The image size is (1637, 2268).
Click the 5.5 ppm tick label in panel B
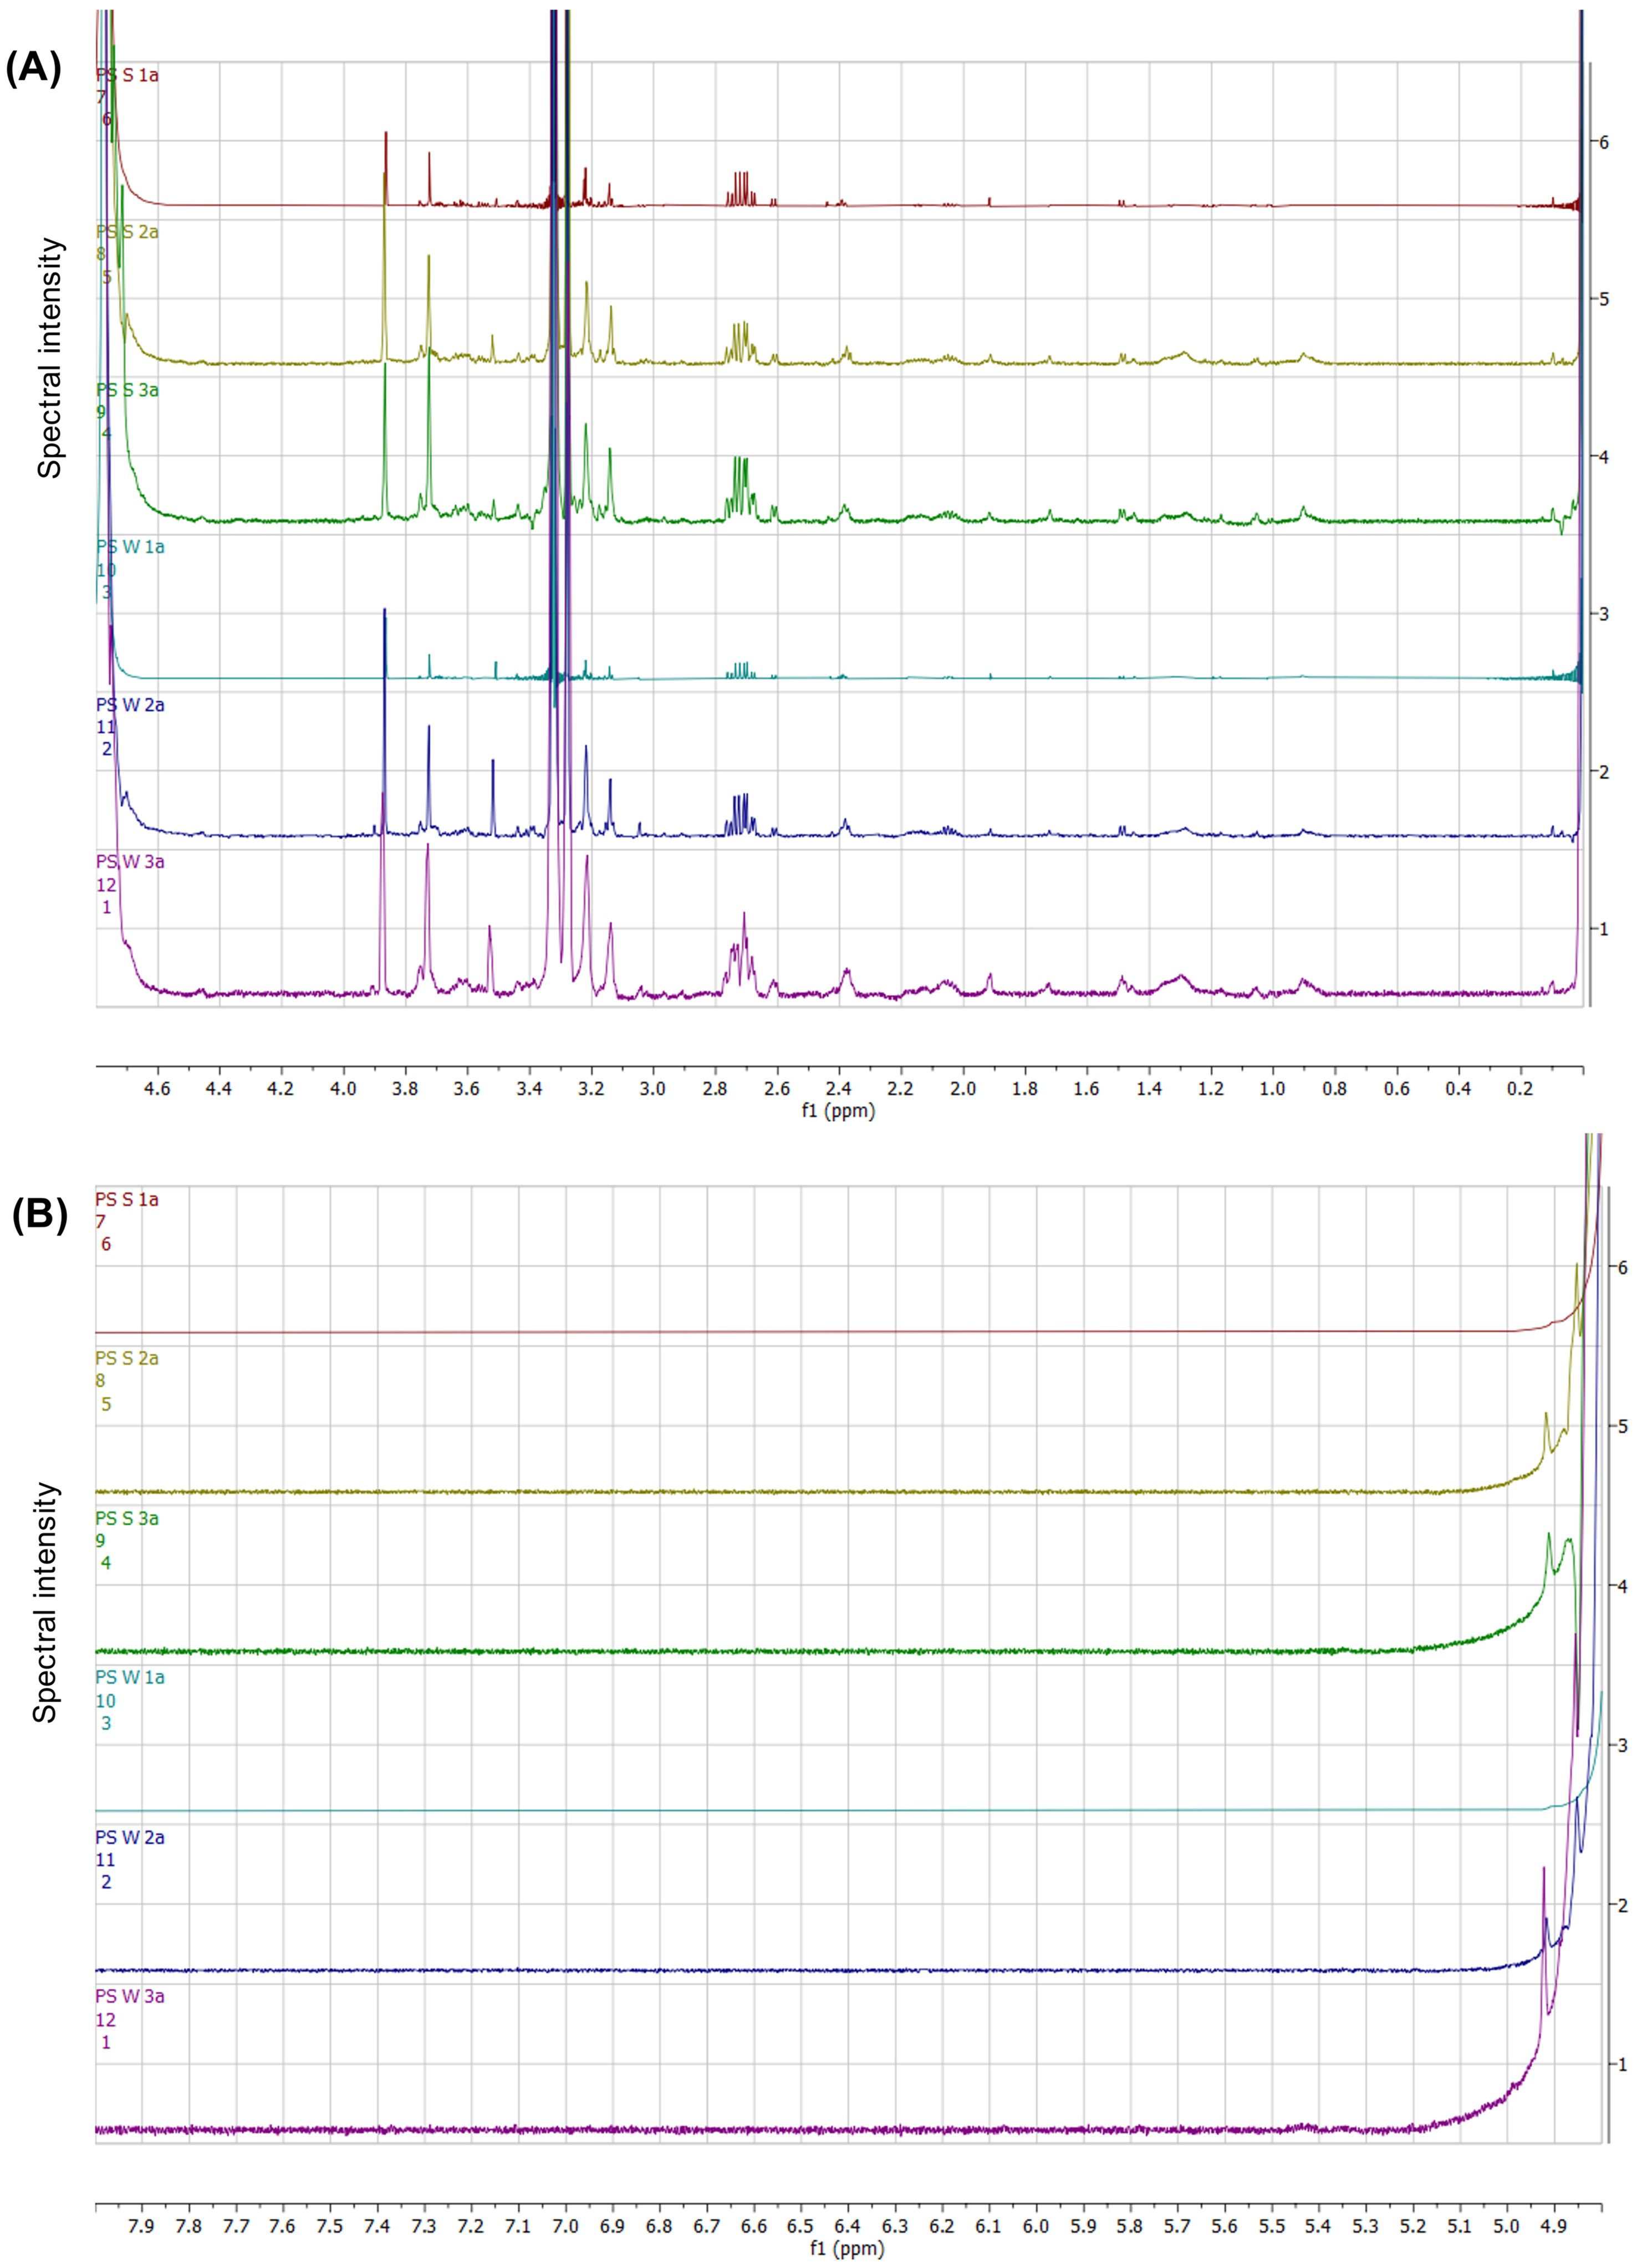(x=1271, y=2226)
